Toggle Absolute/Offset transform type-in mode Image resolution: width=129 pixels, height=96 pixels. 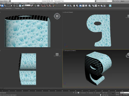(x=78, y=93)
